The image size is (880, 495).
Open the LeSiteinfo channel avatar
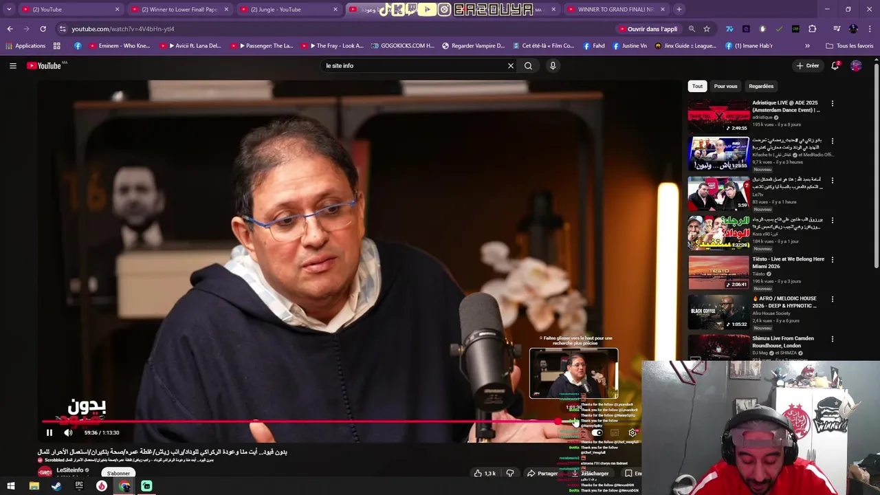coord(45,472)
